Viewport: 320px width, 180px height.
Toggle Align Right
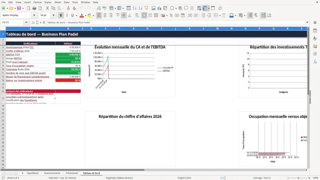[x=111, y=15]
